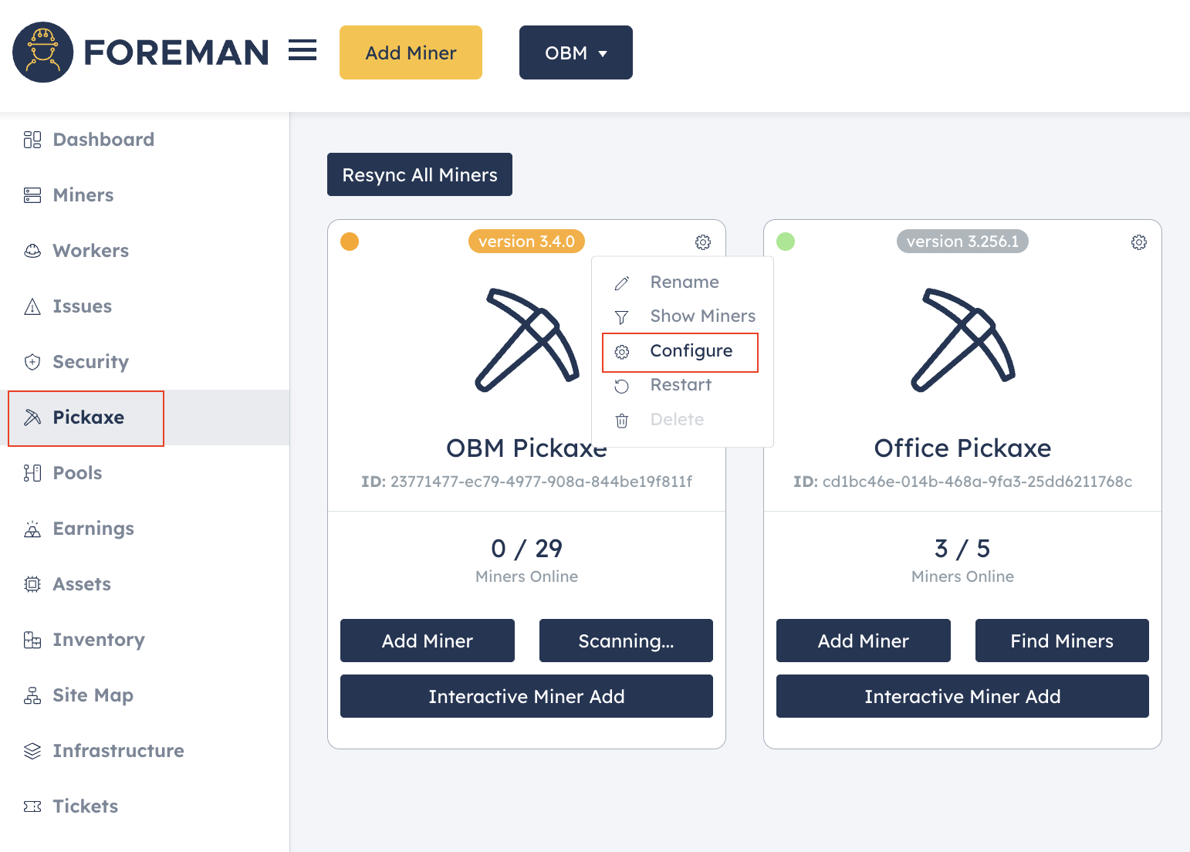Click the green status dot on Office Pickaxe

786,242
